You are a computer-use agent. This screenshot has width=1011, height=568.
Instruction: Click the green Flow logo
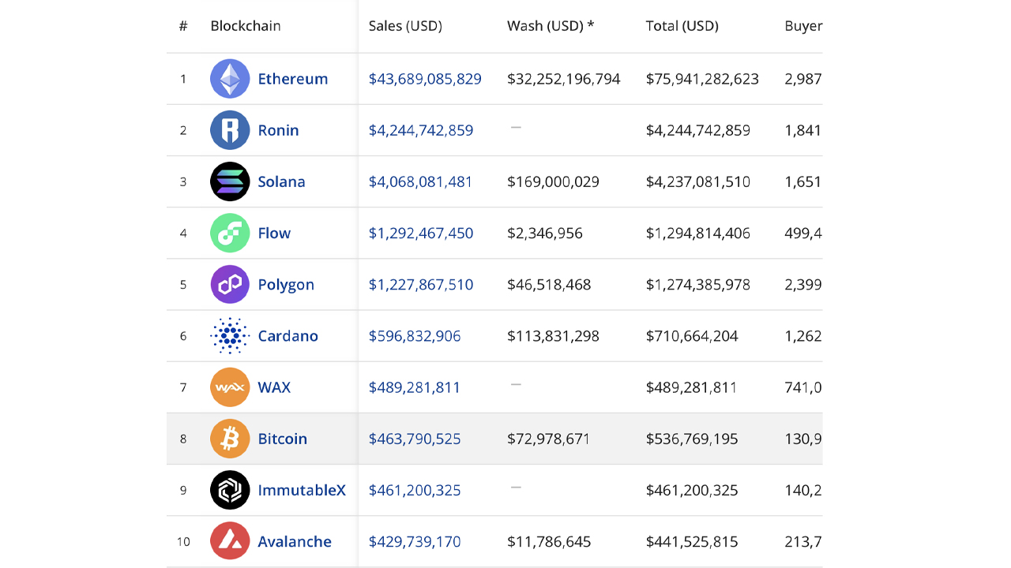(230, 233)
